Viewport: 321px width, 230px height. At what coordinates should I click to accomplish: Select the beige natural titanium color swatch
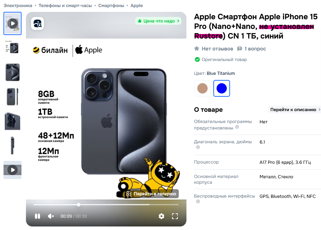coord(202,88)
